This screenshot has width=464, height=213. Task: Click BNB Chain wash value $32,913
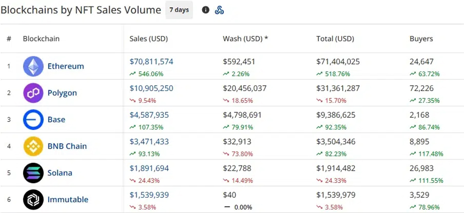tap(237, 141)
